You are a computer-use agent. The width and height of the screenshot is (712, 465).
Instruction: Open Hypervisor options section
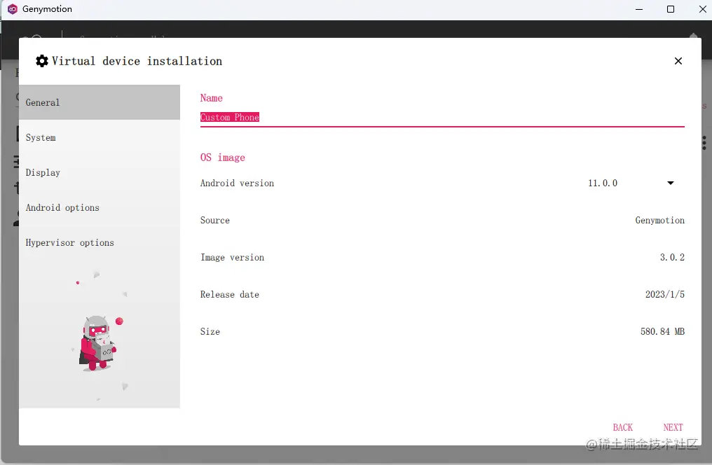[x=100, y=242]
